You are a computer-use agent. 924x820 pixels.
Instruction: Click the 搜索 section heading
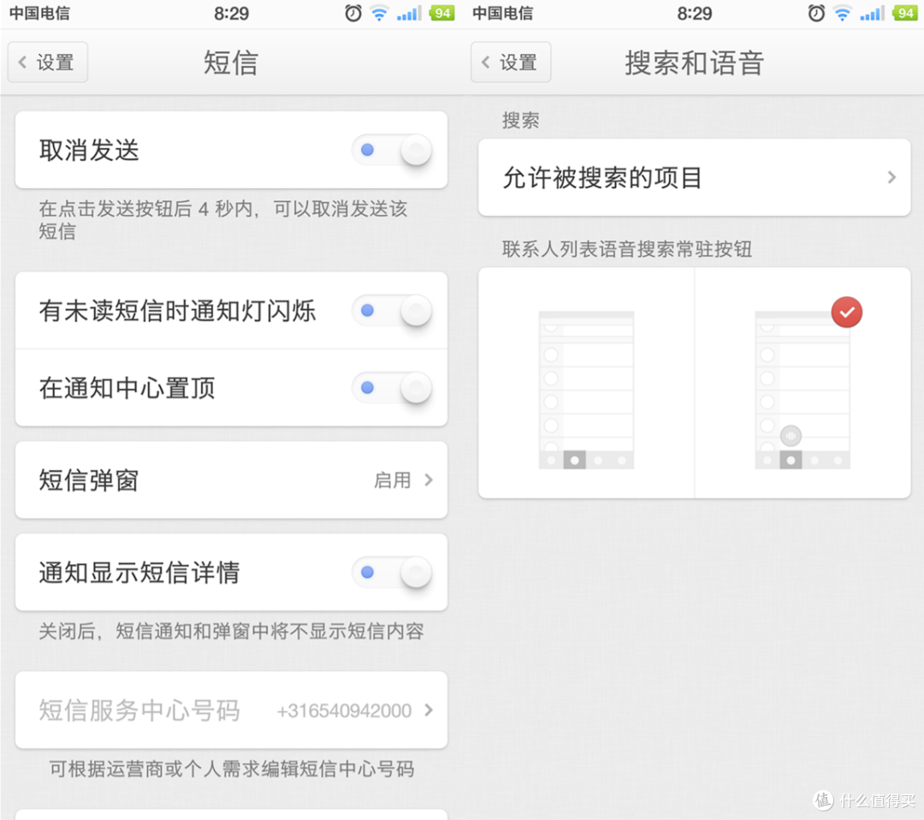click(x=520, y=120)
